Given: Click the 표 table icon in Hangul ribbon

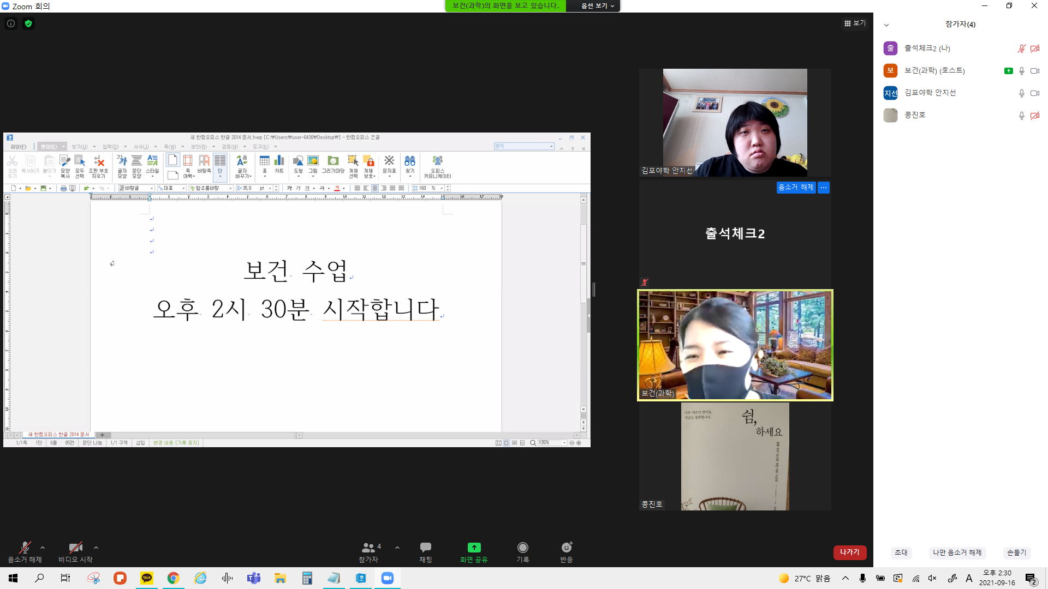Looking at the screenshot, I should click(x=265, y=165).
